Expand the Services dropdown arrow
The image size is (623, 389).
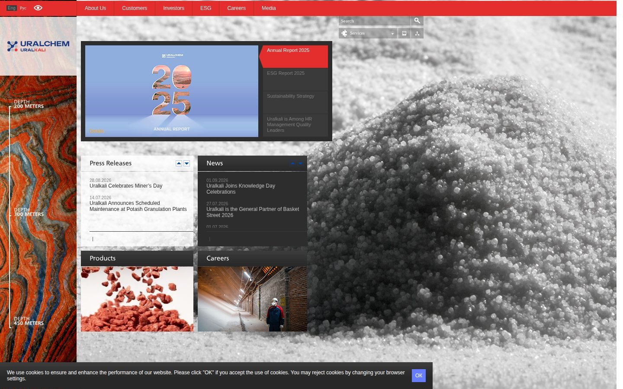pos(392,34)
